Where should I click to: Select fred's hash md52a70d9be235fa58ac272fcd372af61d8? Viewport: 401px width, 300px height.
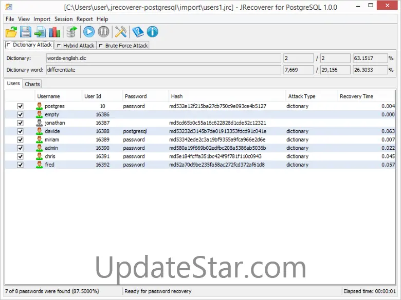[x=217, y=165]
